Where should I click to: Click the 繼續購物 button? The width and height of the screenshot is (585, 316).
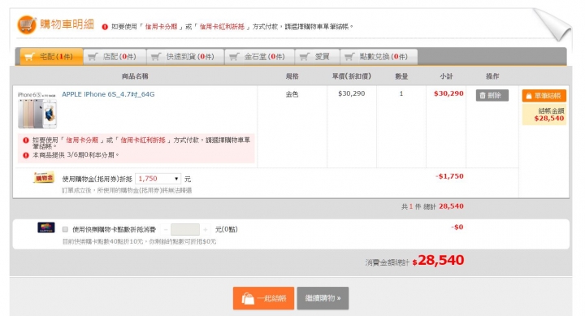323,298
